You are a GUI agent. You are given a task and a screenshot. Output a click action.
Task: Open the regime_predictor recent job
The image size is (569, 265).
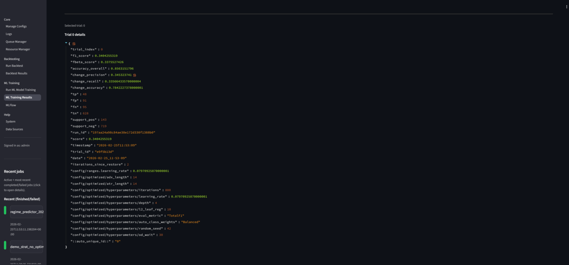click(27, 212)
